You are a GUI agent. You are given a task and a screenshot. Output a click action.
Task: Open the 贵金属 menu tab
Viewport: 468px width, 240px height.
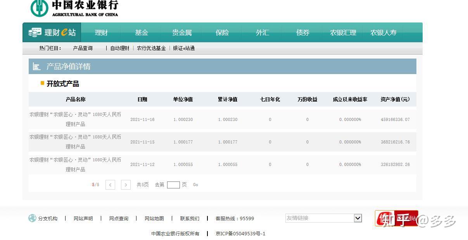(x=182, y=33)
